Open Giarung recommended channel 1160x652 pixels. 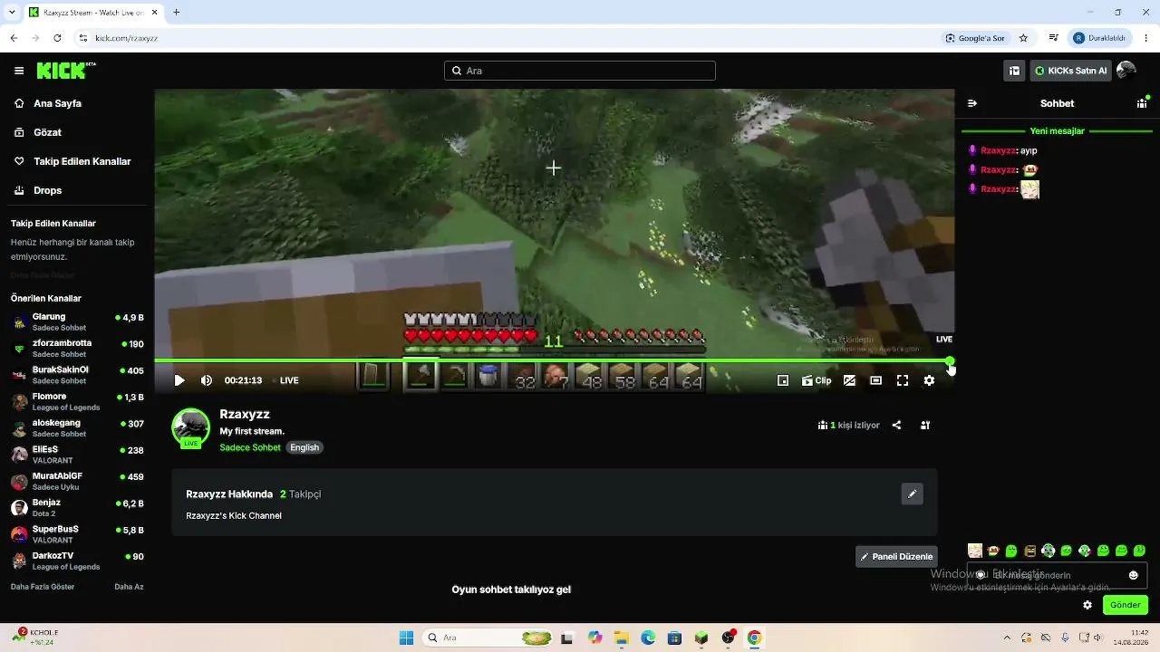(x=77, y=321)
